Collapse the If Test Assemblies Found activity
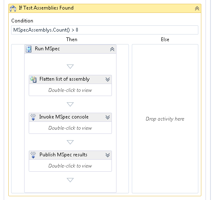 coord(197,8)
